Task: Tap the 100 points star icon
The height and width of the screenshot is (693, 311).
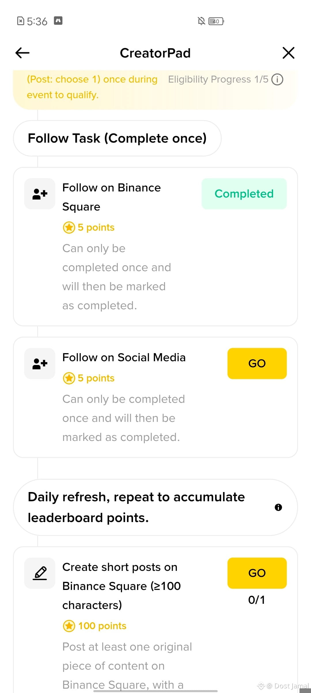Action: click(69, 626)
